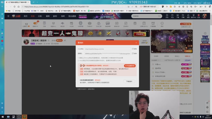
Task: Switch to the 在线榜 tab
Action: pos(156,56)
